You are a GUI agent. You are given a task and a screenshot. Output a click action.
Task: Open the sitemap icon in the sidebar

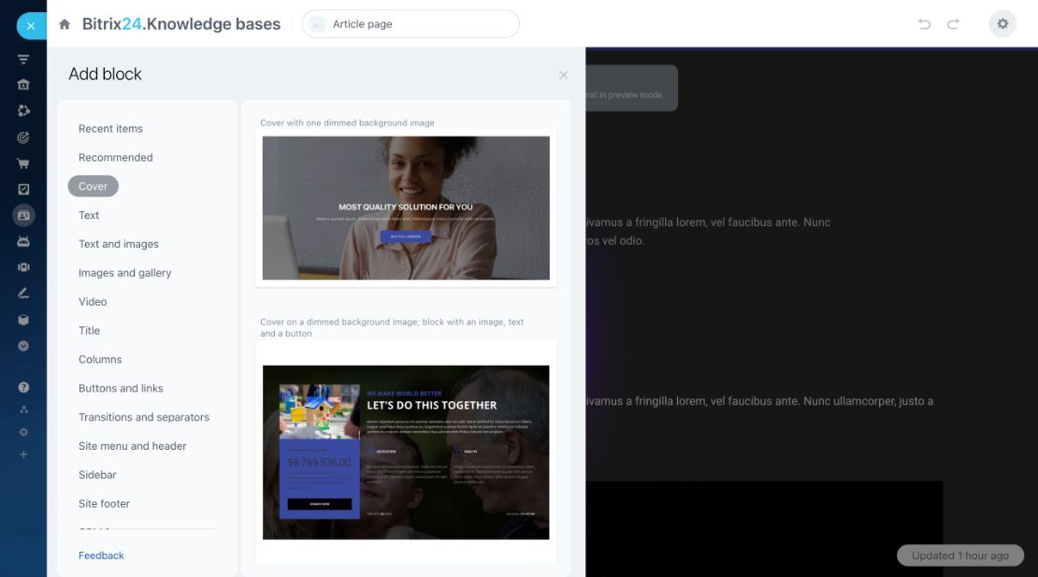[x=23, y=410]
